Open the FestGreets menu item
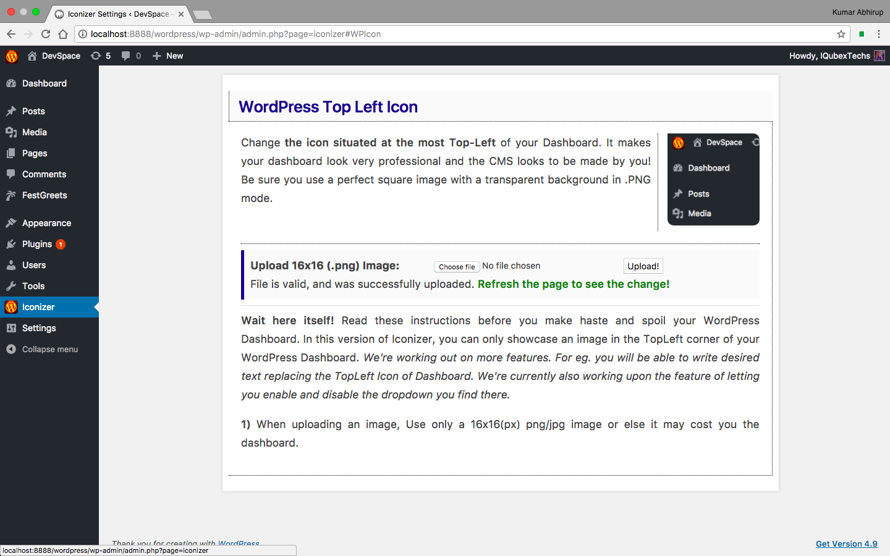 tap(49, 195)
